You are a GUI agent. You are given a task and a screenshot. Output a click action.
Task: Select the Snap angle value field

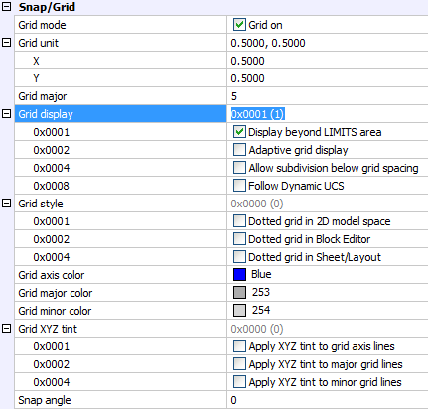pyautogui.click(x=328, y=400)
